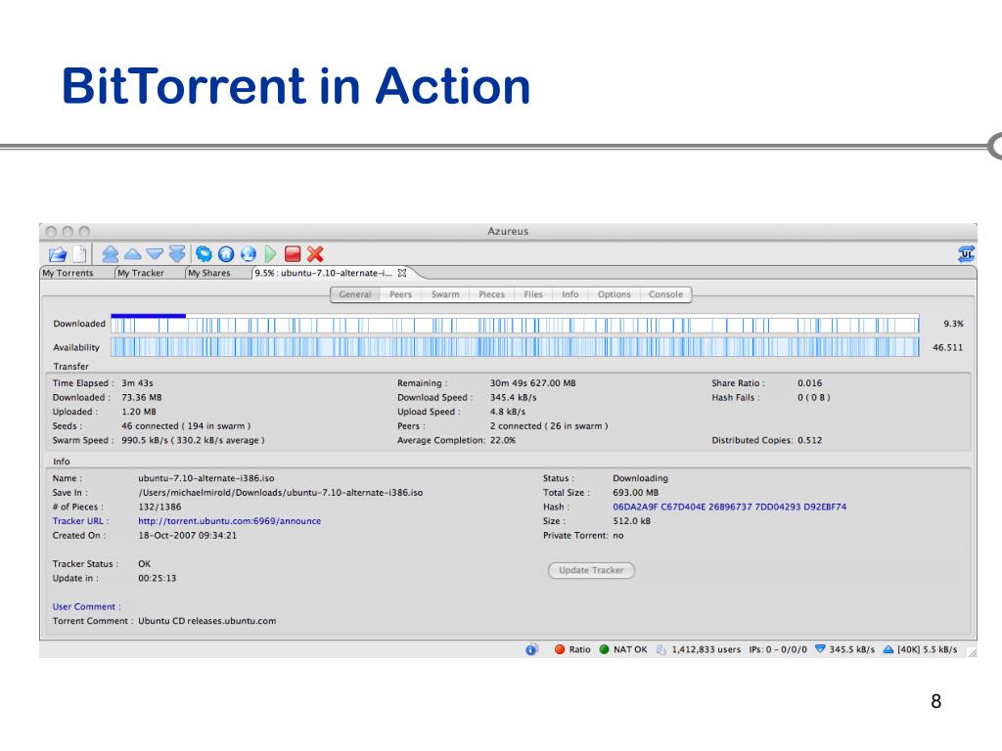Click the Availability pieces bar
This screenshot has height=751, width=1002.
(x=515, y=347)
